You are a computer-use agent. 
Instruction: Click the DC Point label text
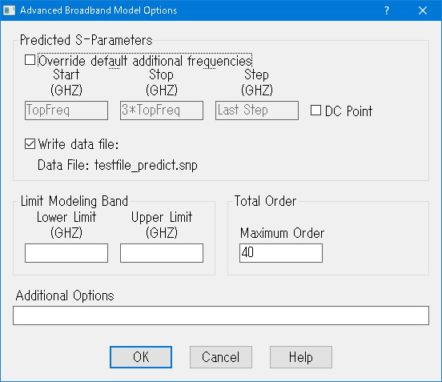(348, 111)
